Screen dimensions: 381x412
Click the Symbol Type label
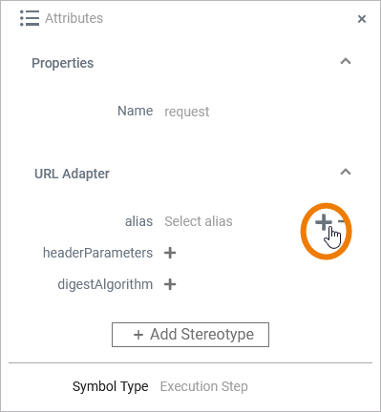[x=110, y=387]
